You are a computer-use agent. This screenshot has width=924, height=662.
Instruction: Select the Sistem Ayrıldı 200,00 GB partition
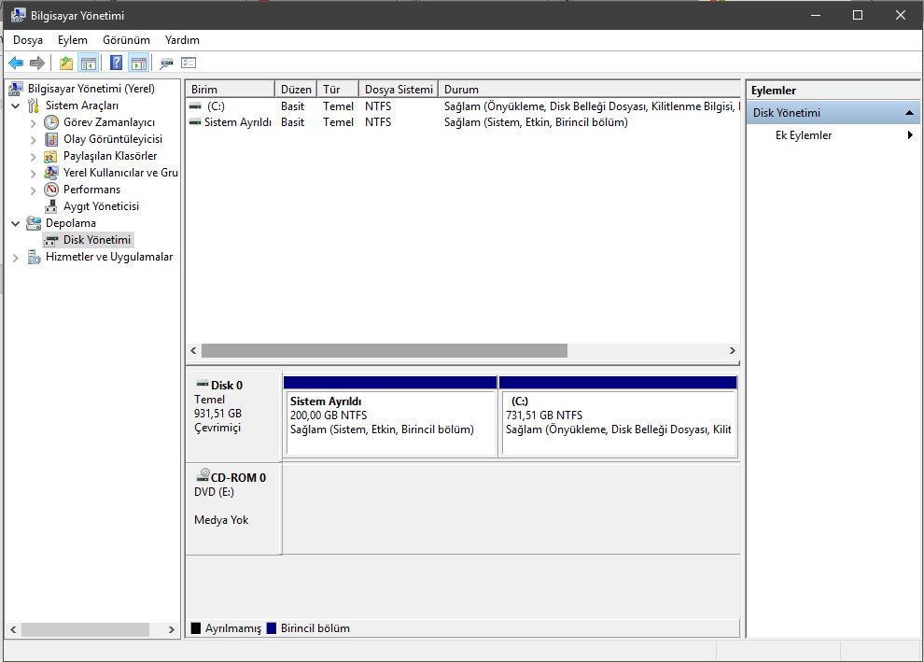(390, 416)
